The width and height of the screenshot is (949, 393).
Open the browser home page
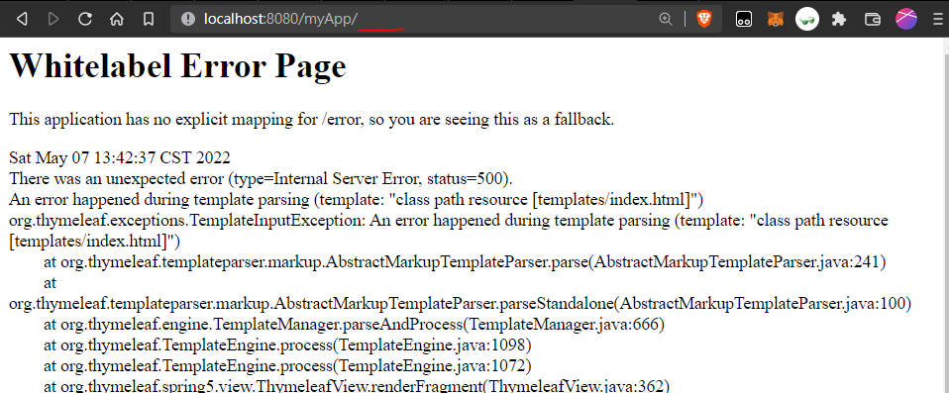[x=117, y=20]
